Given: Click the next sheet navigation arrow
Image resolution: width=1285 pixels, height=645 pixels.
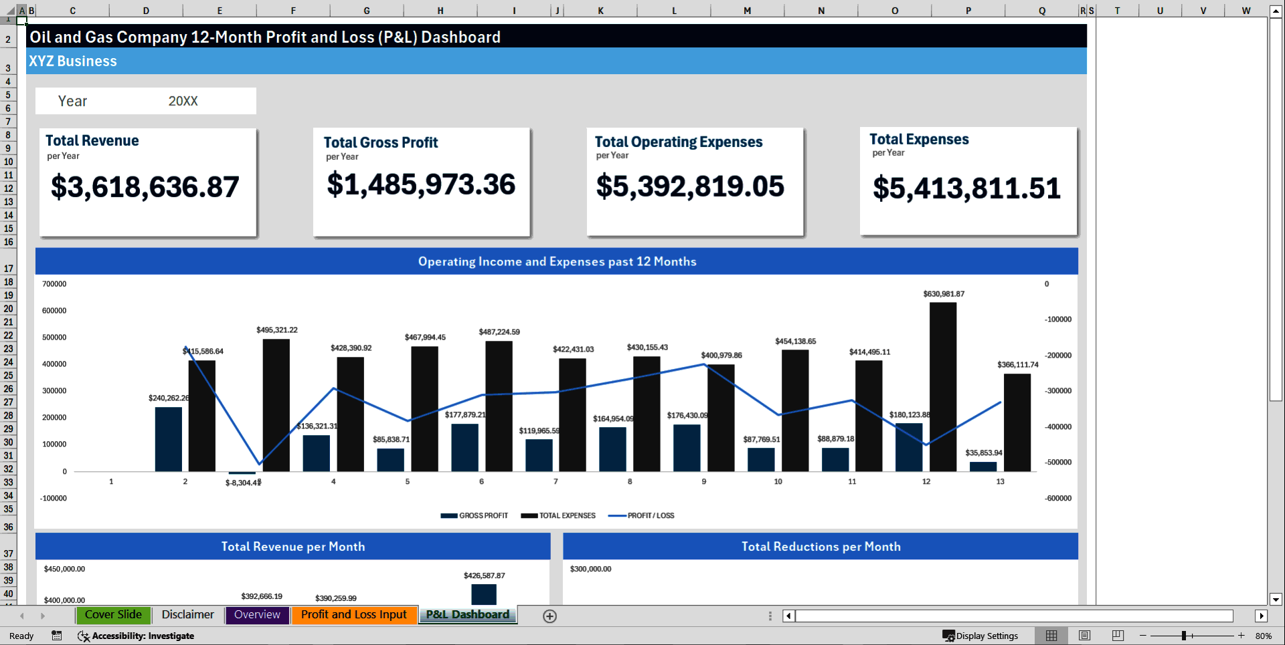Looking at the screenshot, I should coord(43,616).
